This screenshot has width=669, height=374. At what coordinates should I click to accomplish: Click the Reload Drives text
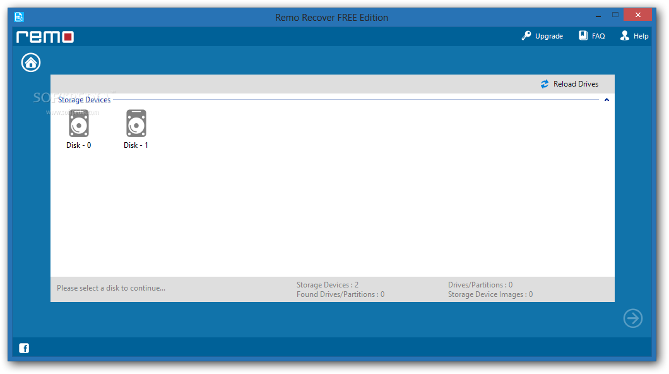[x=576, y=84]
